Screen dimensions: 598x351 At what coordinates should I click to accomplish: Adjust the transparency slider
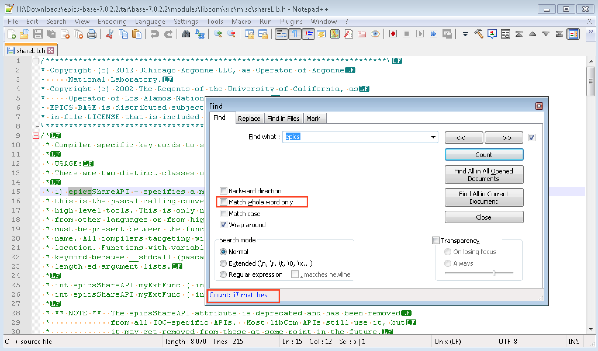click(494, 274)
